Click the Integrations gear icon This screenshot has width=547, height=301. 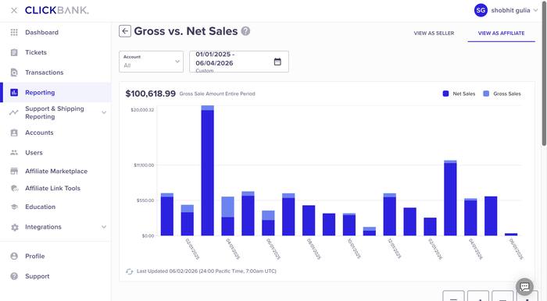(x=14, y=227)
